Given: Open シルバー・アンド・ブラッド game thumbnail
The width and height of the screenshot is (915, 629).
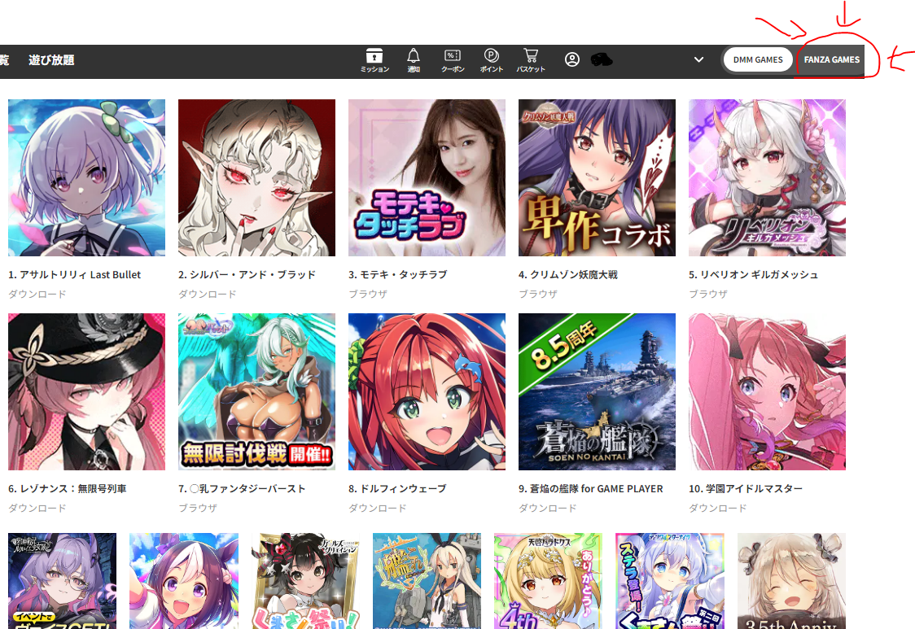Looking at the screenshot, I should point(256,177).
